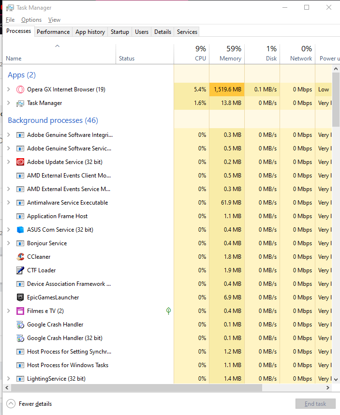
Task: Click the Adobe Update Service icon
Action: (20, 162)
